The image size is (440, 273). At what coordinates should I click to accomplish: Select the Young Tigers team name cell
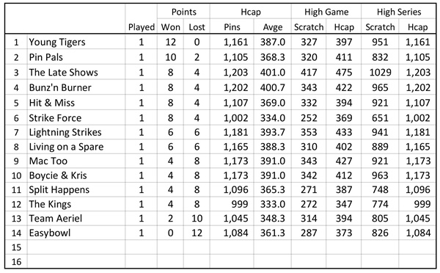(76, 42)
